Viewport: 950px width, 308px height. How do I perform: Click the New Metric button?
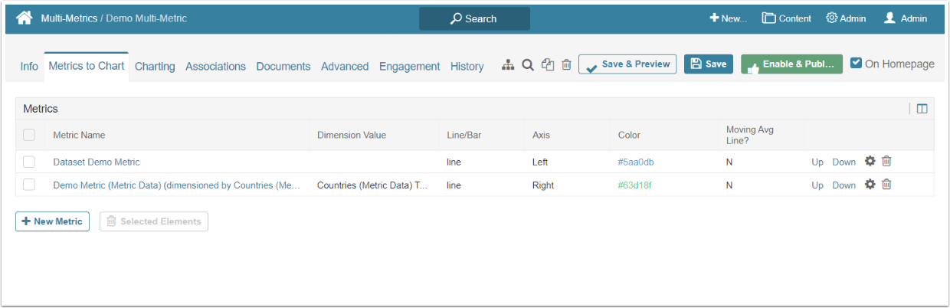point(52,221)
